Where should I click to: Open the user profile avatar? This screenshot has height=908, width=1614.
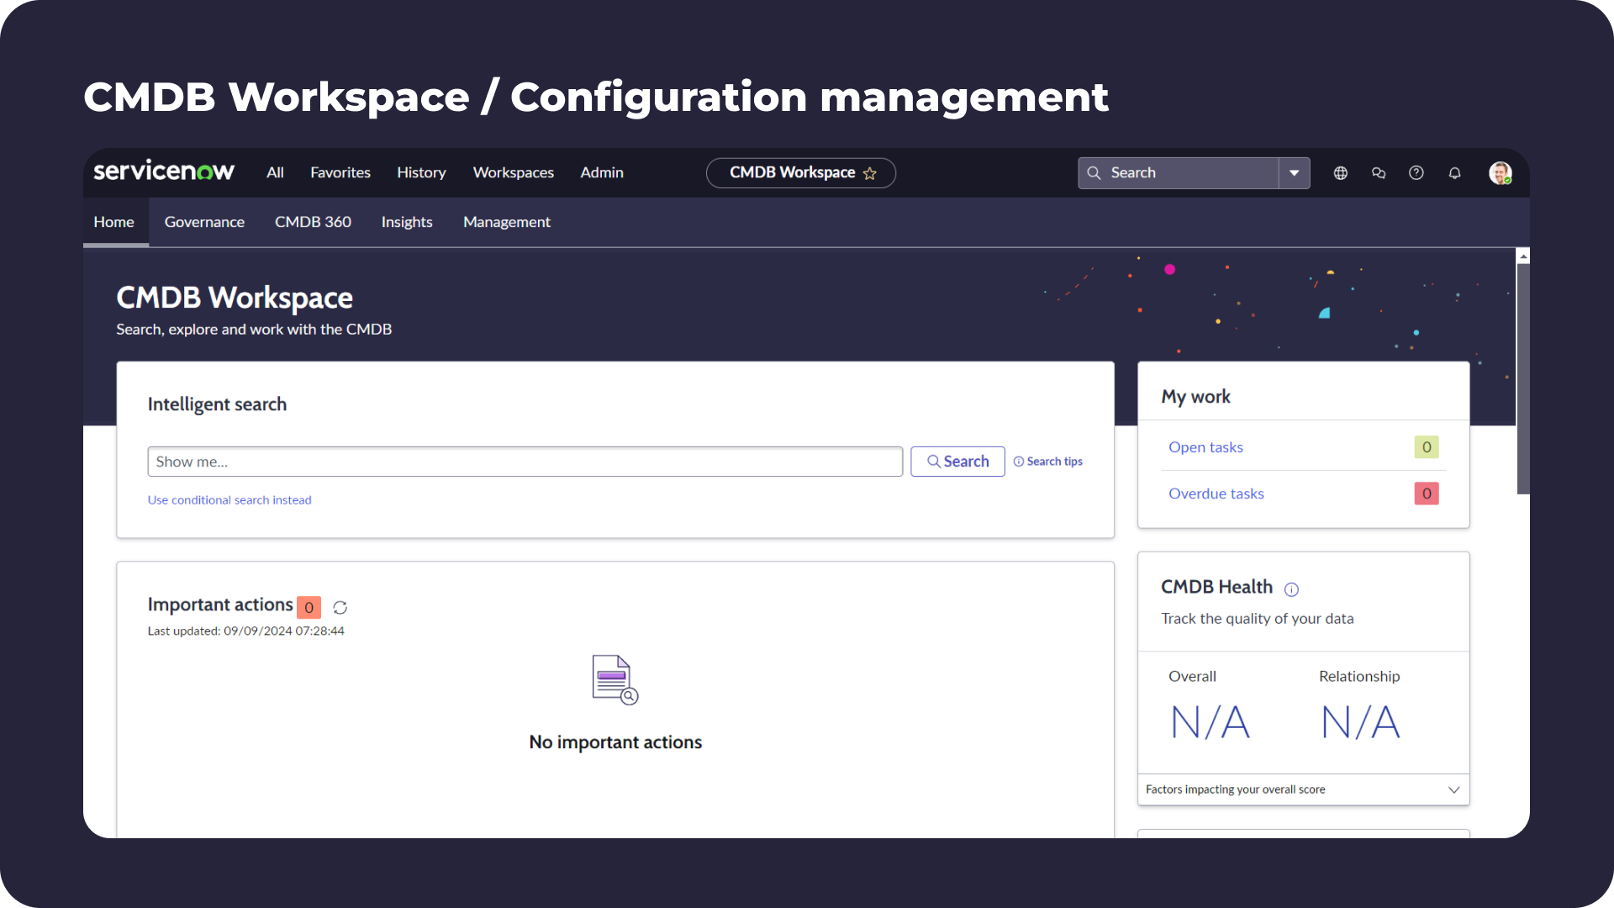coord(1501,172)
